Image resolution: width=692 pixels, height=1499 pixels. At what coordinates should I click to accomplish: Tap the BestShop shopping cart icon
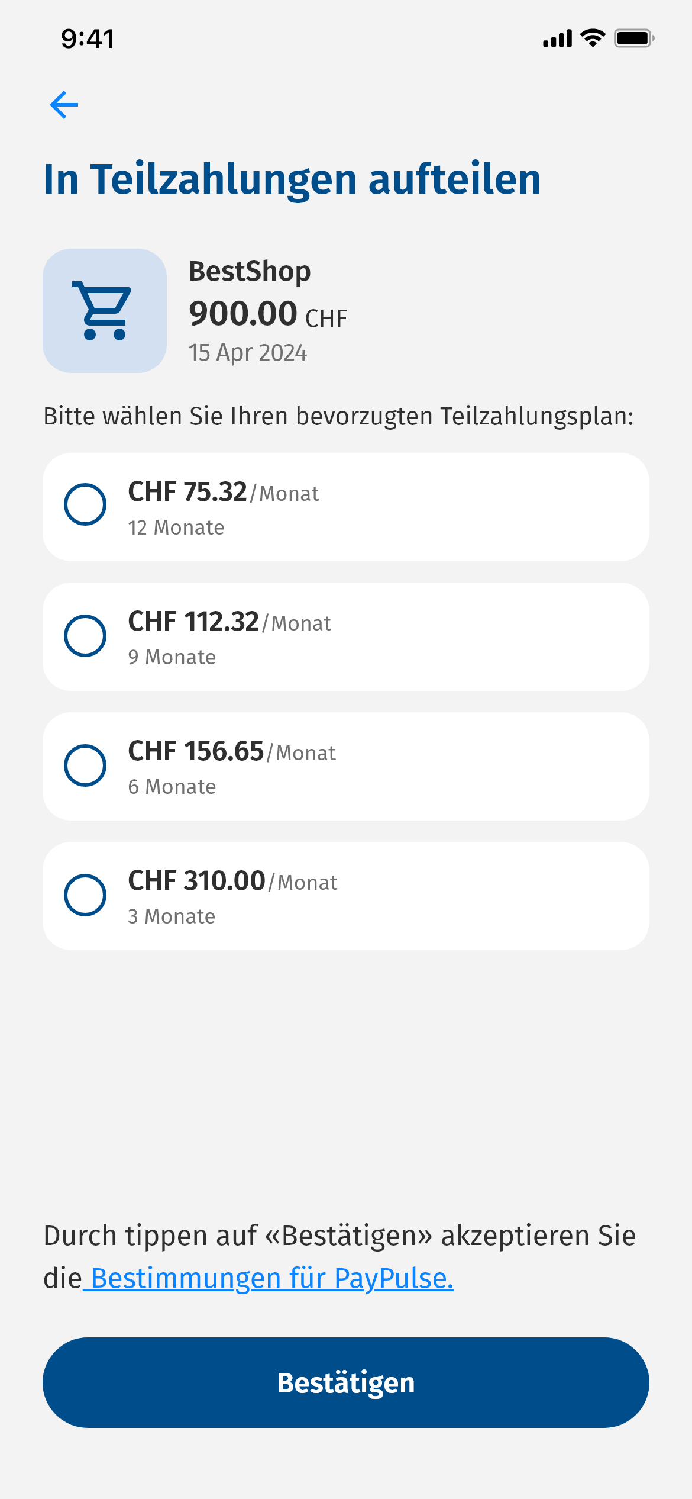tap(105, 311)
